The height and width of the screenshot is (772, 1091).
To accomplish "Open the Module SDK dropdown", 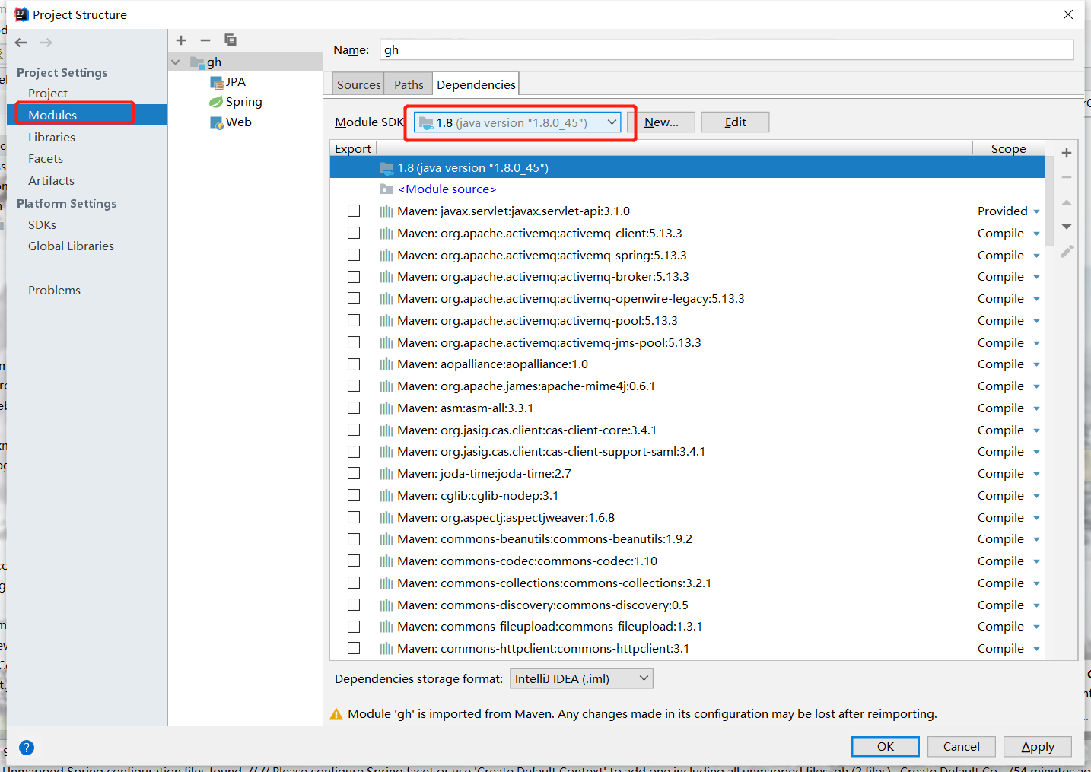I will [x=517, y=122].
